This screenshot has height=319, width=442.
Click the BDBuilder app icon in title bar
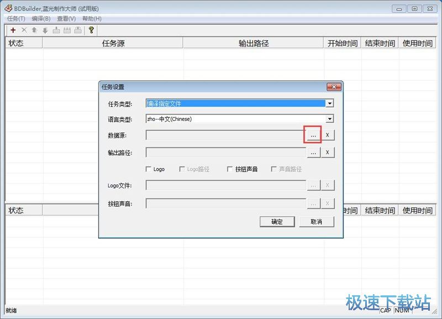tap(8, 8)
